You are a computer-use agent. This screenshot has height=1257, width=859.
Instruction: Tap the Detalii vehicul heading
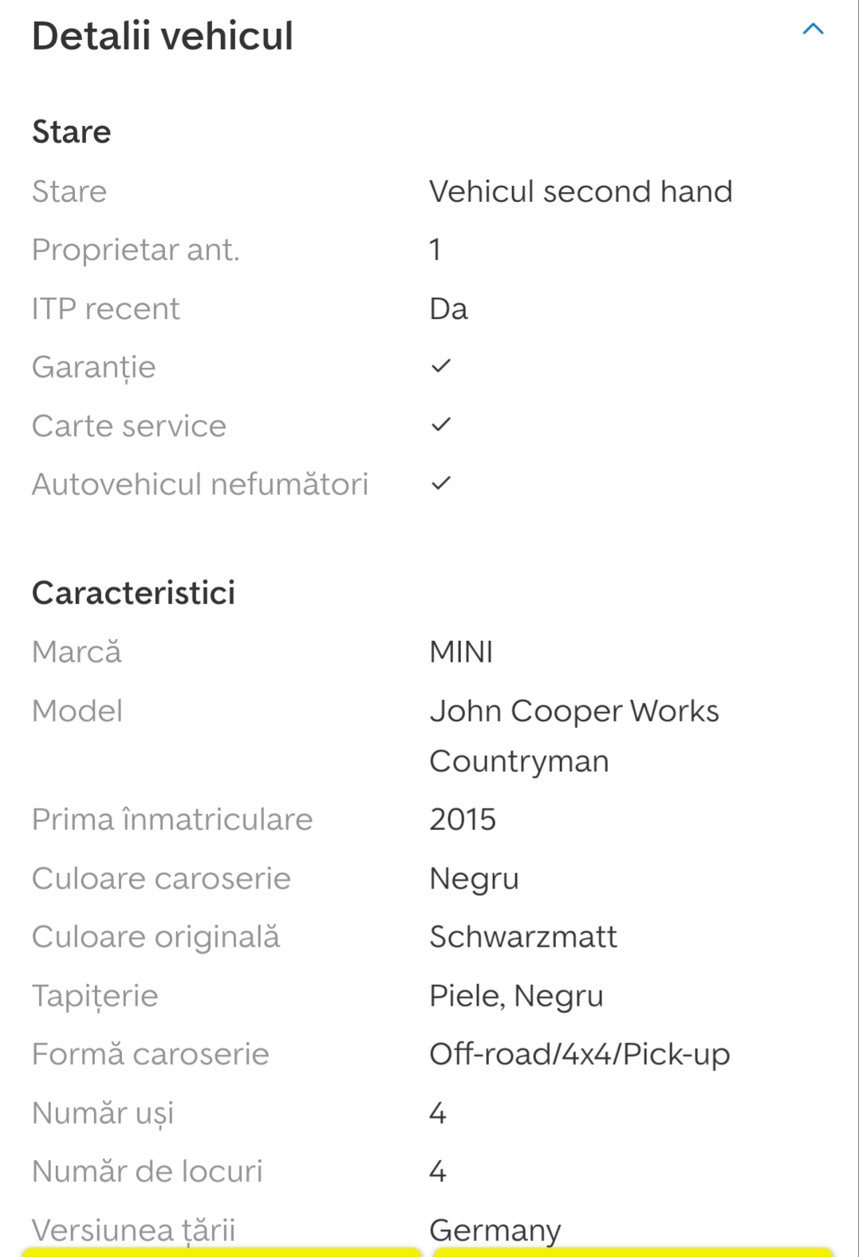(x=163, y=37)
